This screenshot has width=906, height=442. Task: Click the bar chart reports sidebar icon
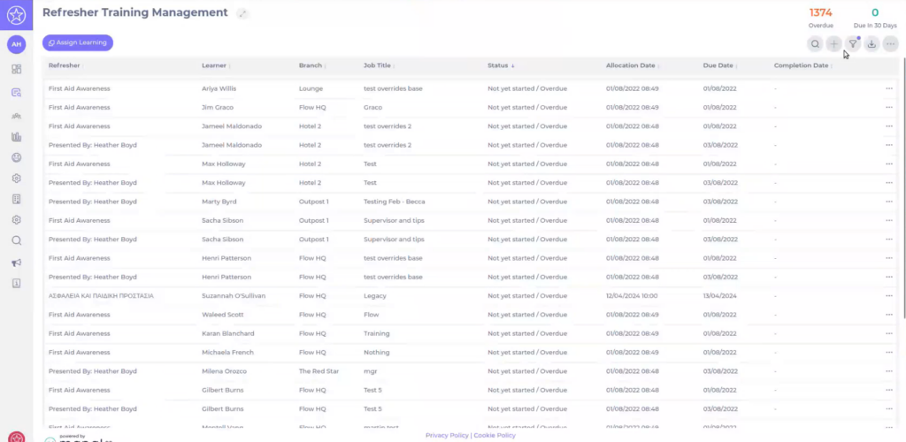tap(16, 137)
